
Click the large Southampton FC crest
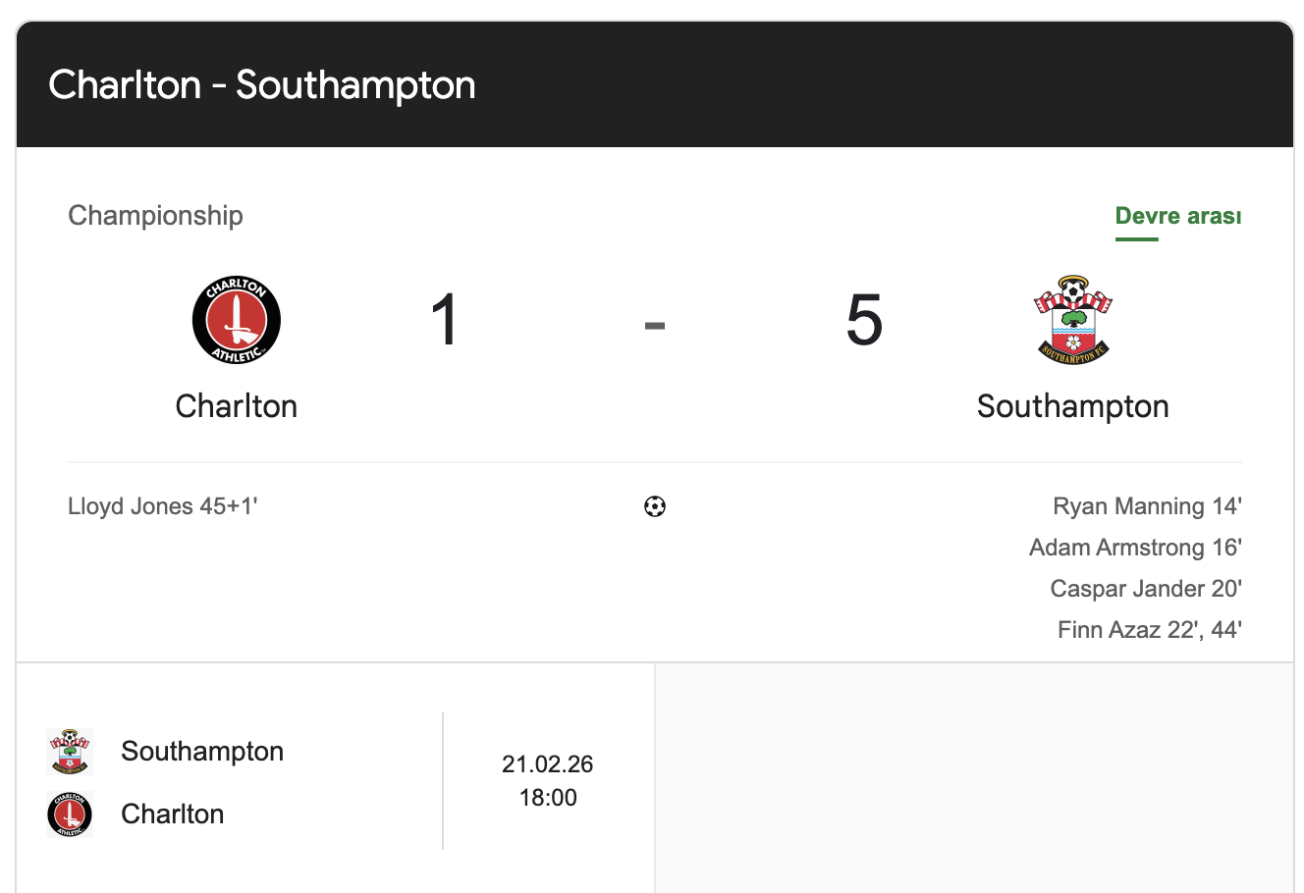[x=1072, y=320]
